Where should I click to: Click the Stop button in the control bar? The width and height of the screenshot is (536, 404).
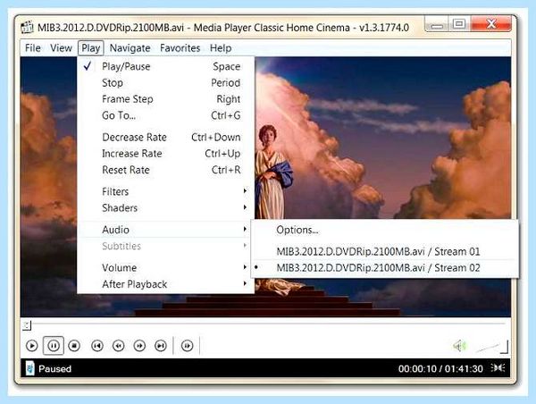tap(74, 346)
